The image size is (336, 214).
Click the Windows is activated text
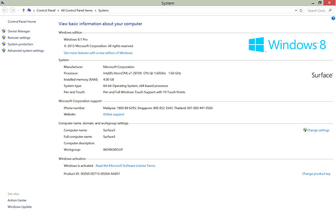coord(78,166)
